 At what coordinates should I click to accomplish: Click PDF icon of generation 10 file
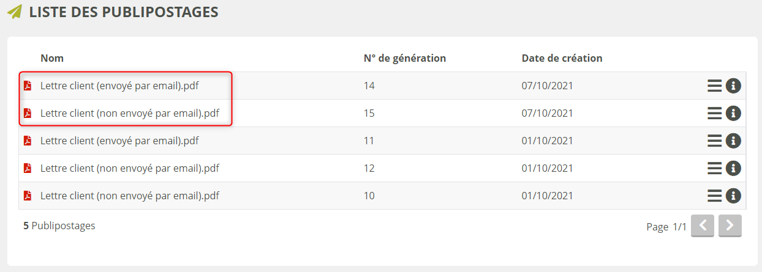point(27,196)
